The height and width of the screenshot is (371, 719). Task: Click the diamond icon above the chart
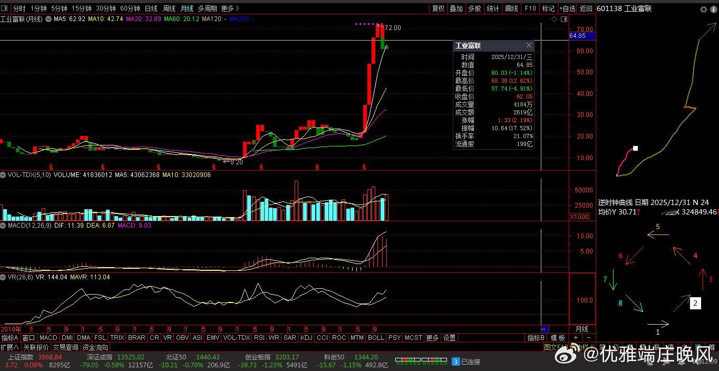[554, 19]
